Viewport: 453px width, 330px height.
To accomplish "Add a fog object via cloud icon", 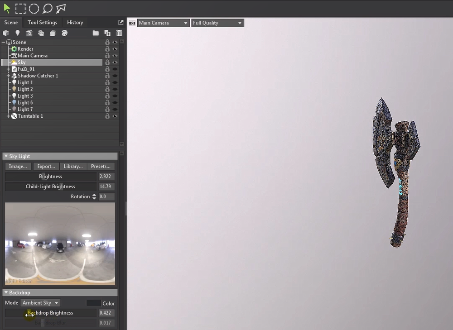I will tap(41, 33).
